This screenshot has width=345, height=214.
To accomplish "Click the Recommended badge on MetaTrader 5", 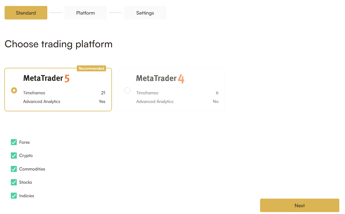I will click(x=91, y=68).
